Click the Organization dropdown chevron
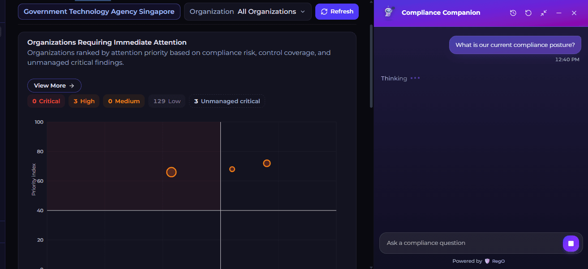This screenshot has width=588, height=269. [303, 12]
